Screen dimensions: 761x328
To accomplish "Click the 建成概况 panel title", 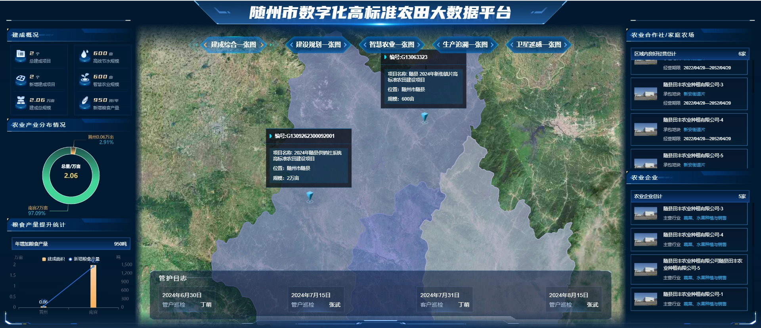I will pyautogui.click(x=25, y=35).
